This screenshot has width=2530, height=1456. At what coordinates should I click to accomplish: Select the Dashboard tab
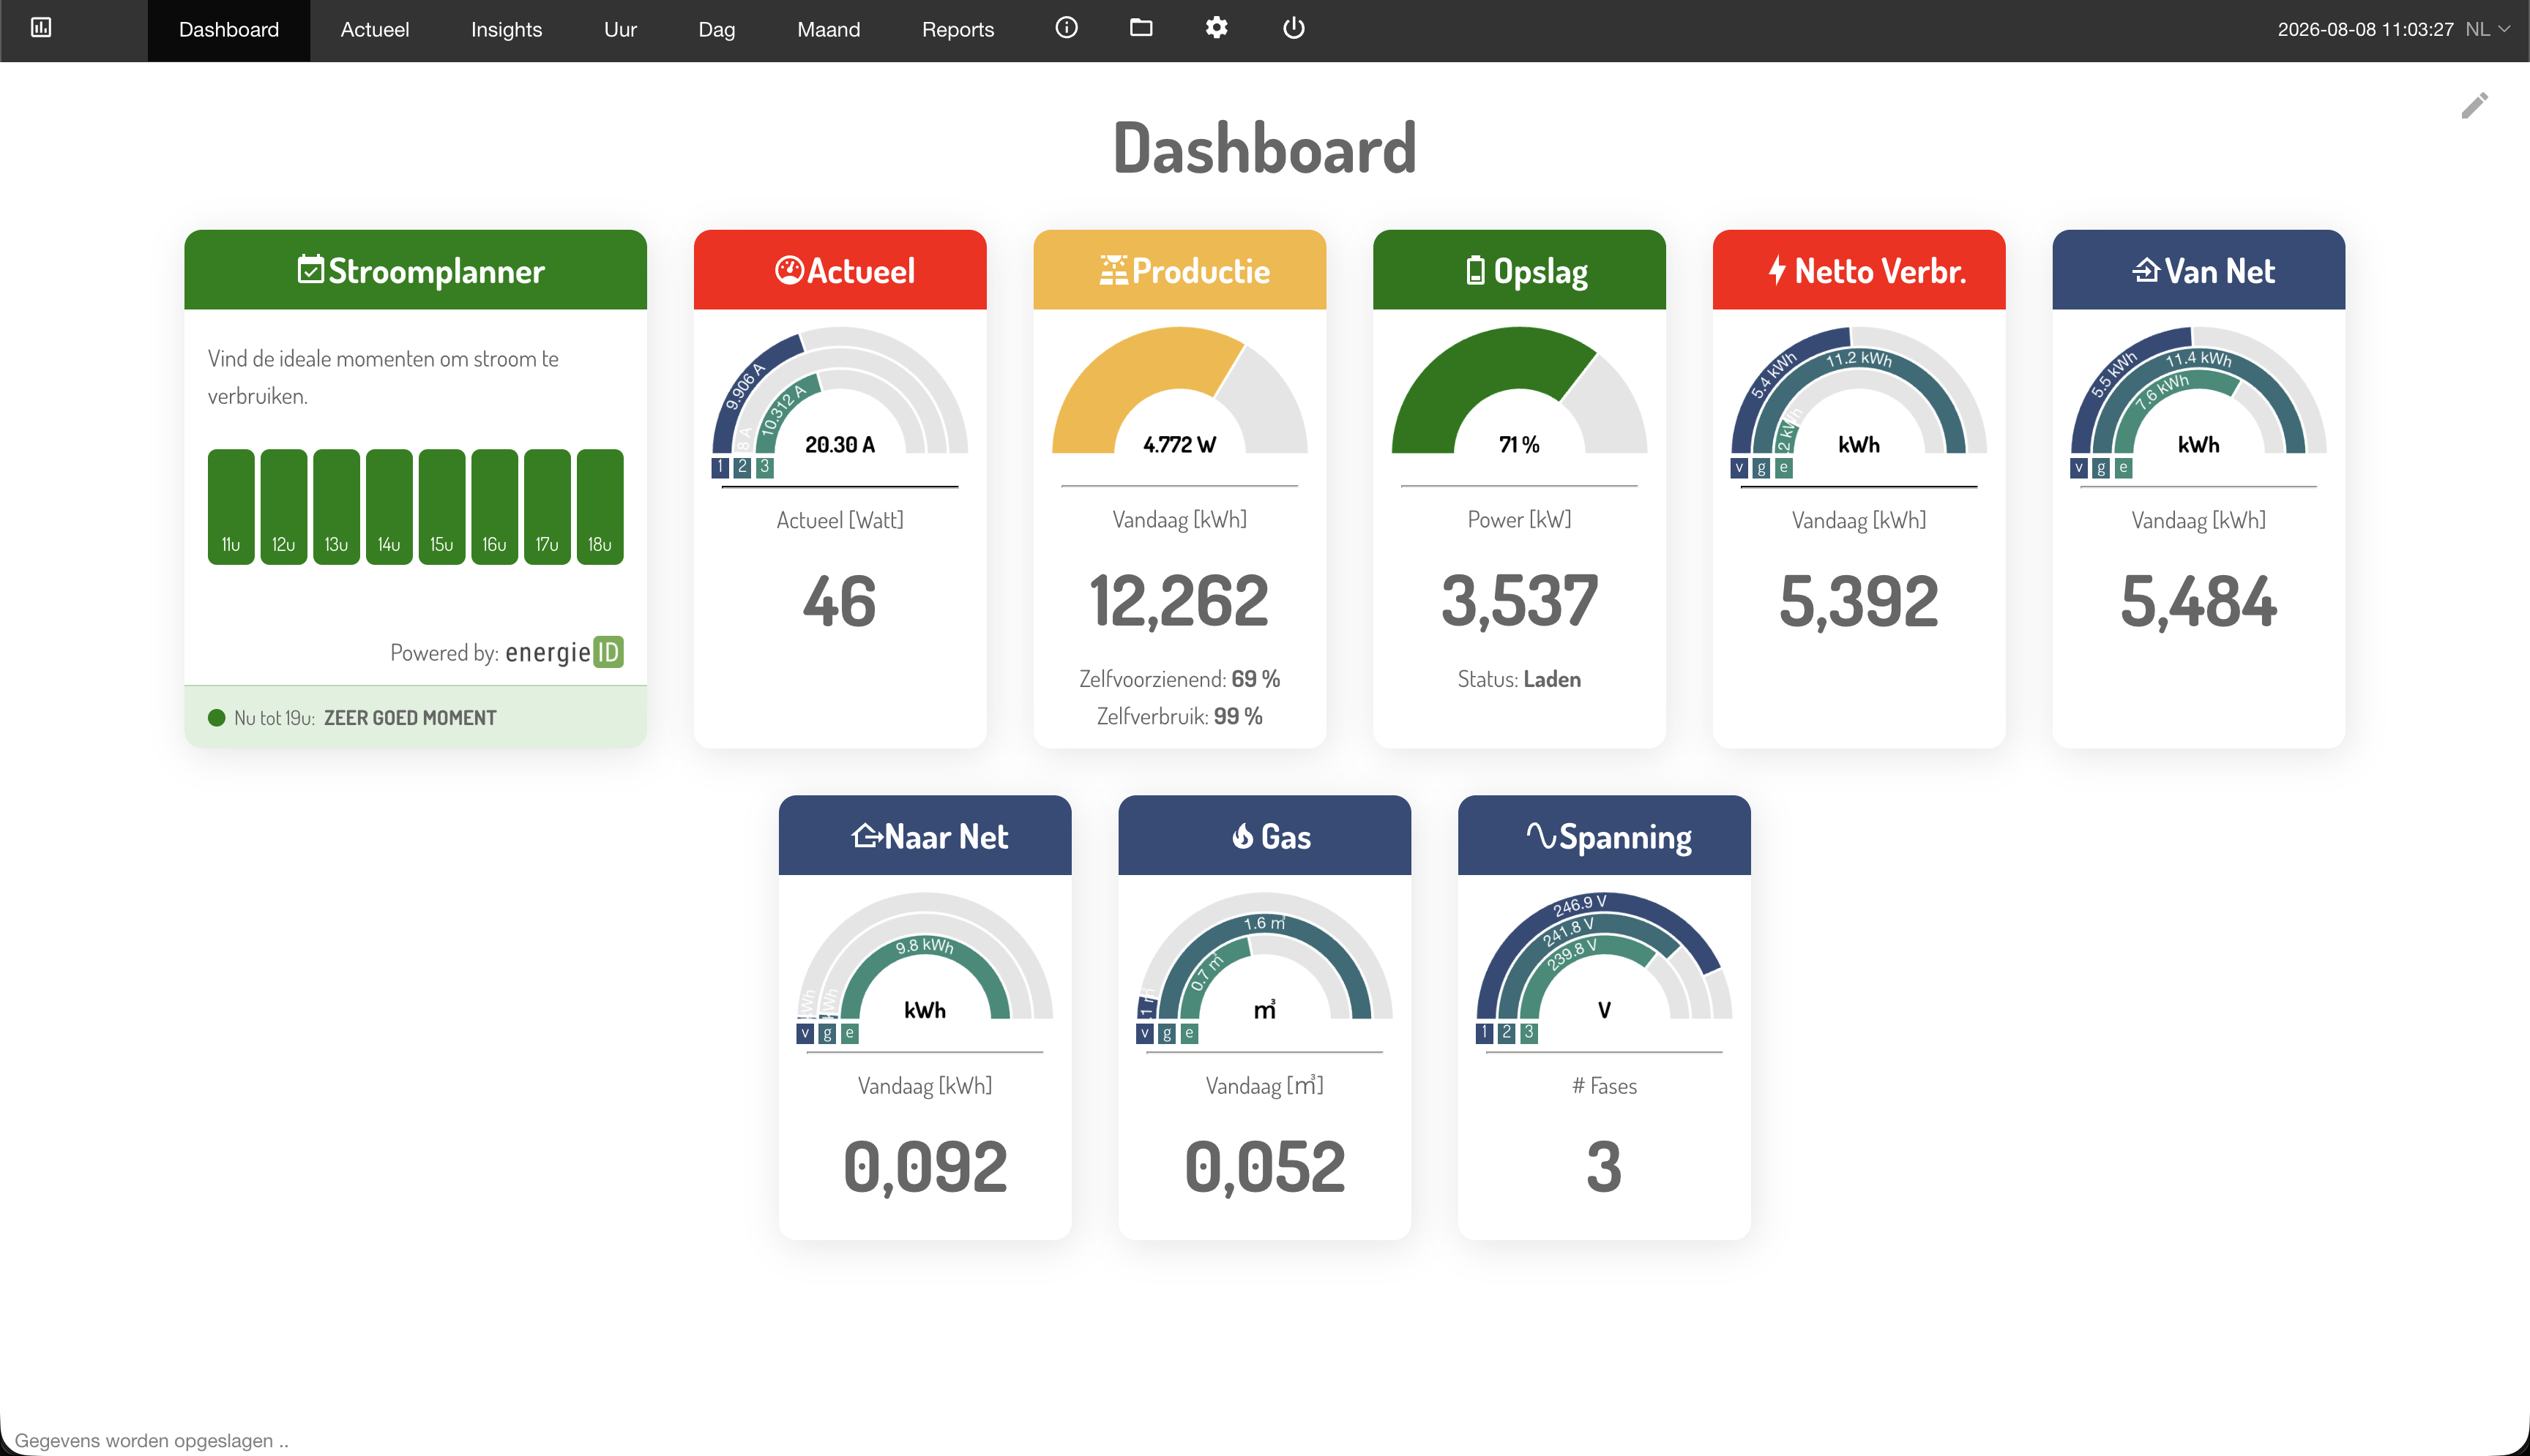228,30
